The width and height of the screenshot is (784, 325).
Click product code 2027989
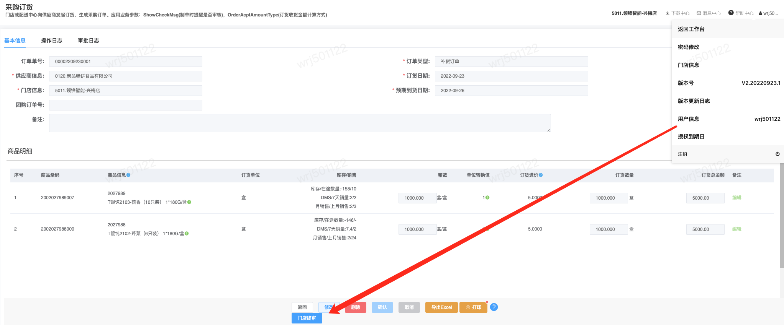[x=116, y=193]
